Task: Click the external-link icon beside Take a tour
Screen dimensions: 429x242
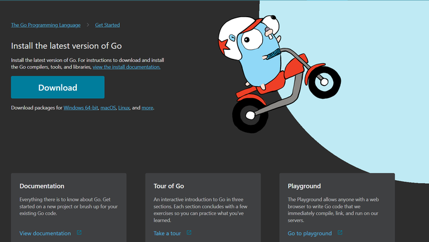Action: pyautogui.click(x=189, y=233)
